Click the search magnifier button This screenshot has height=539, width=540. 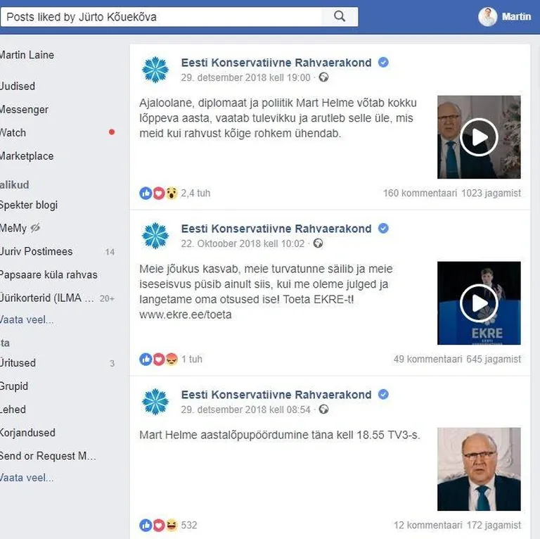click(340, 17)
